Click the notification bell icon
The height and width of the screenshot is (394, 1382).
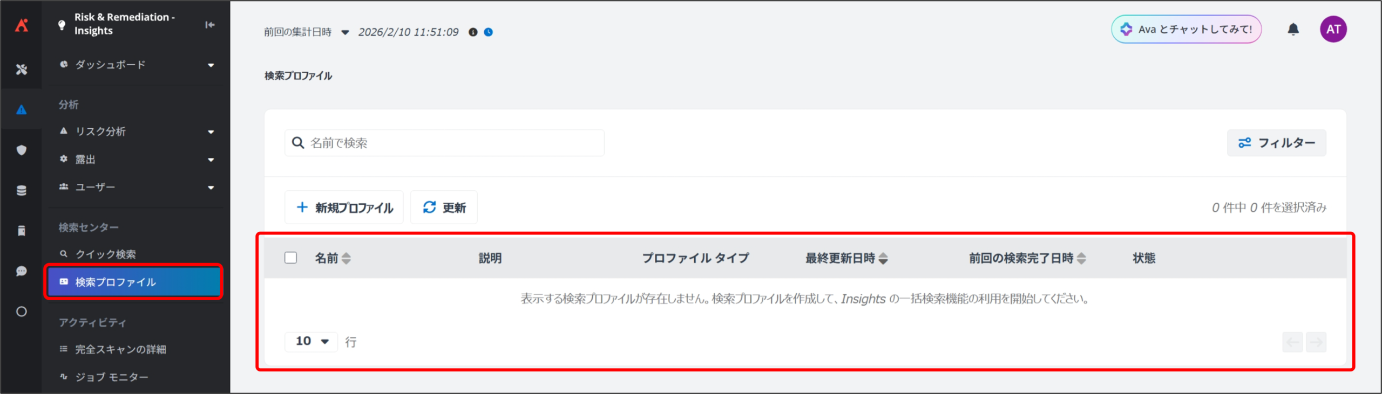1293,29
